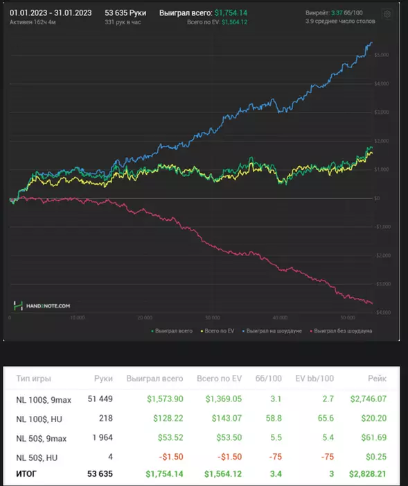Select the 'NL 100$, 9max' table row
This screenshot has height=486, width=408.
point(202,399)
